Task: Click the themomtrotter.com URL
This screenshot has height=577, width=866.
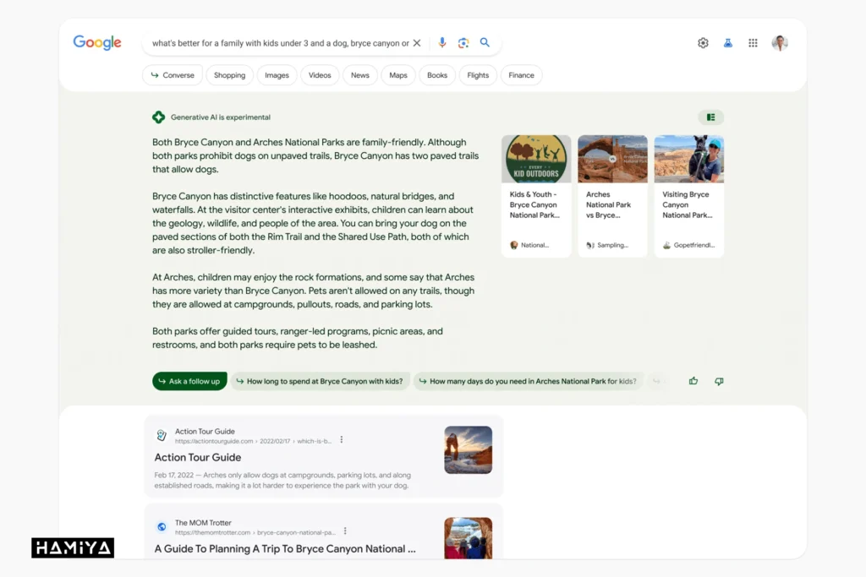Action: click(x=255, y=533)
